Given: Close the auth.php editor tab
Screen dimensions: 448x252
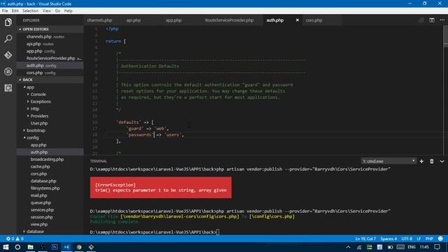Looking at the screenshot, I should [297, 20].
